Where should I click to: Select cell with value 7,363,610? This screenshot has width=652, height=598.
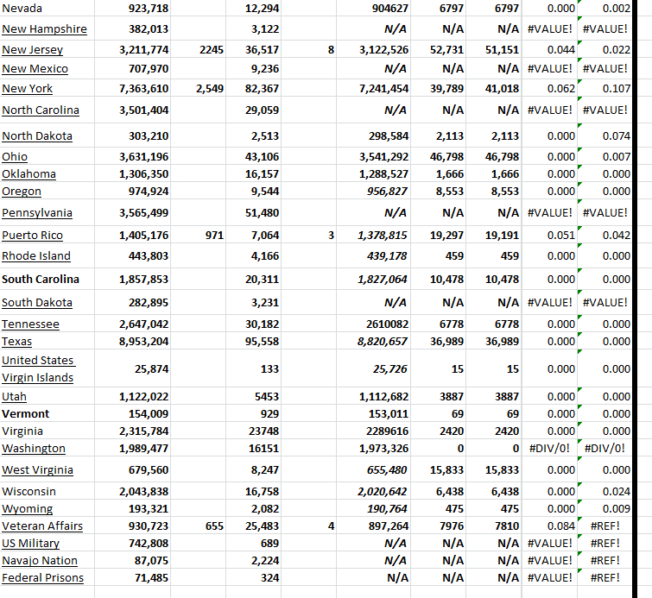133,89
